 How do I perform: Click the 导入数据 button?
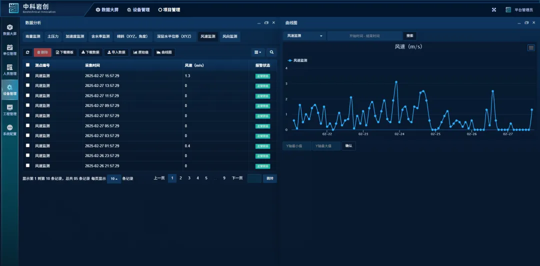[x=116, y=52]
